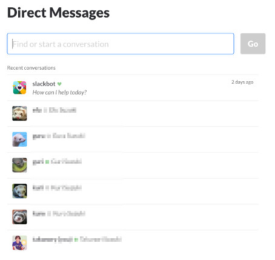
Task: Click the Recent conversations label
Action: point(31,68)
